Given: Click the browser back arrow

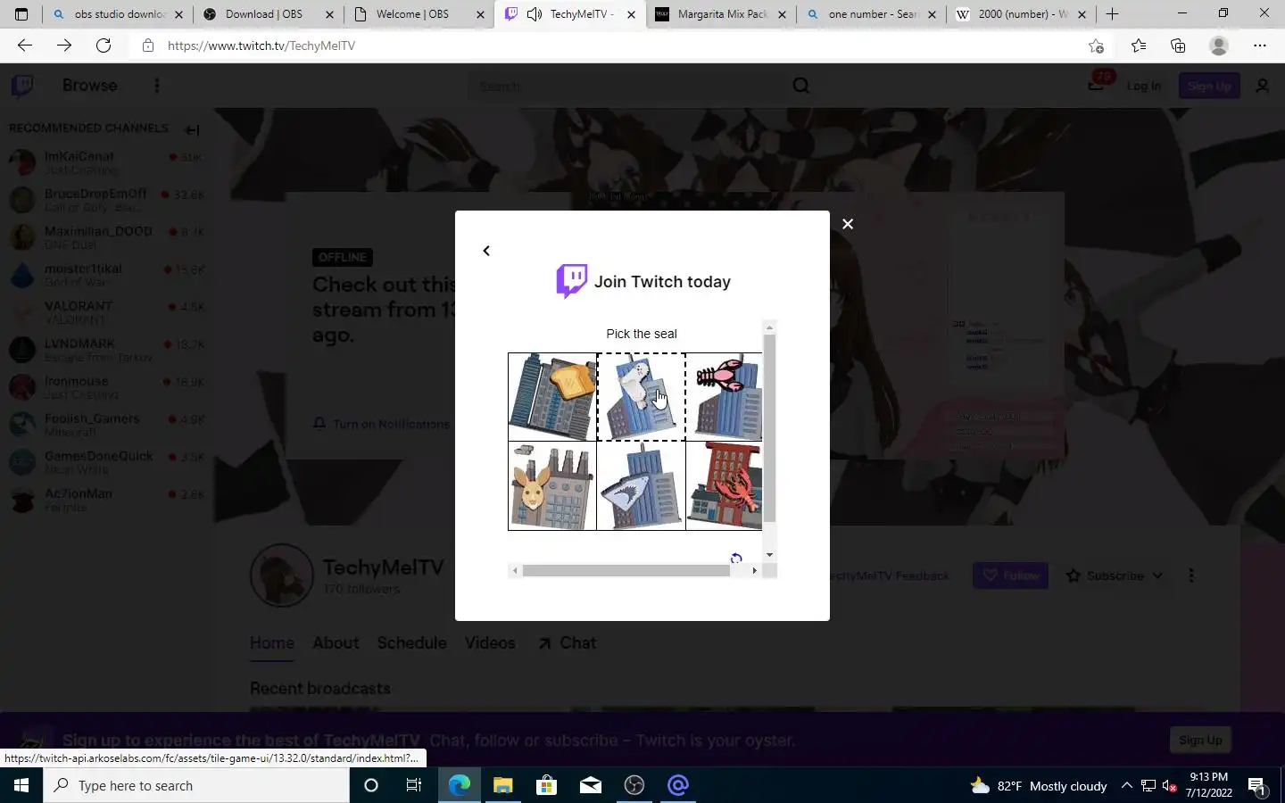Looking at the screenshot, I should coord(25,46).
